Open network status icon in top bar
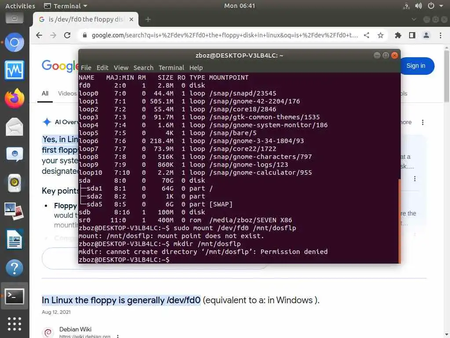This screenshot has width=450, height=338. pos(406,6)
